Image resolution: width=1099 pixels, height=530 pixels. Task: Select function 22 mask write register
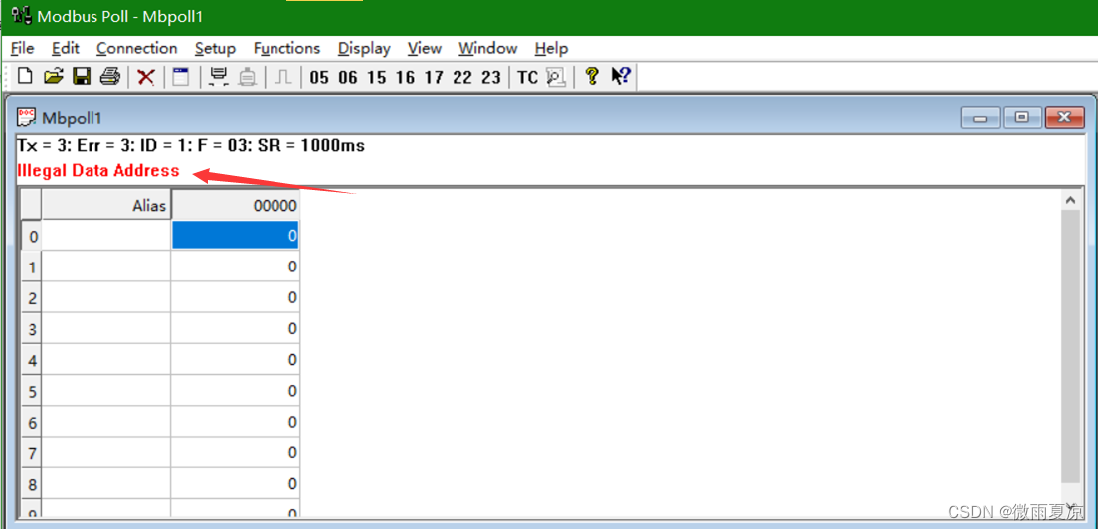[x=462, y=78]
